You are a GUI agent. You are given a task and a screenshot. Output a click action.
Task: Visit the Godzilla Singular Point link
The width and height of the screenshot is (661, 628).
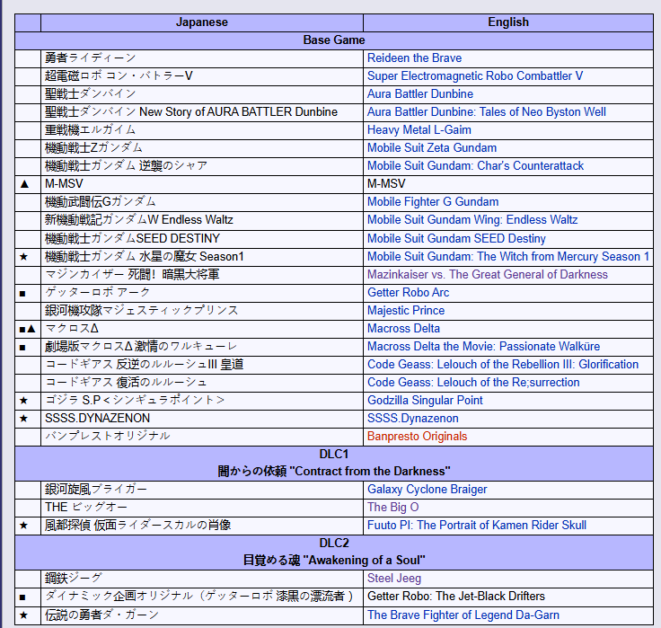425,401
